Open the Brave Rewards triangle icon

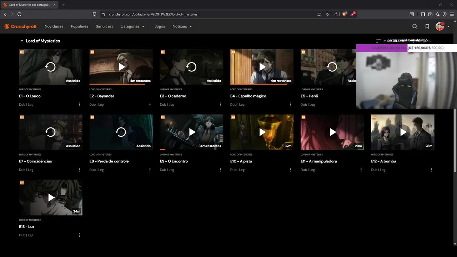(x=353, y=14)
